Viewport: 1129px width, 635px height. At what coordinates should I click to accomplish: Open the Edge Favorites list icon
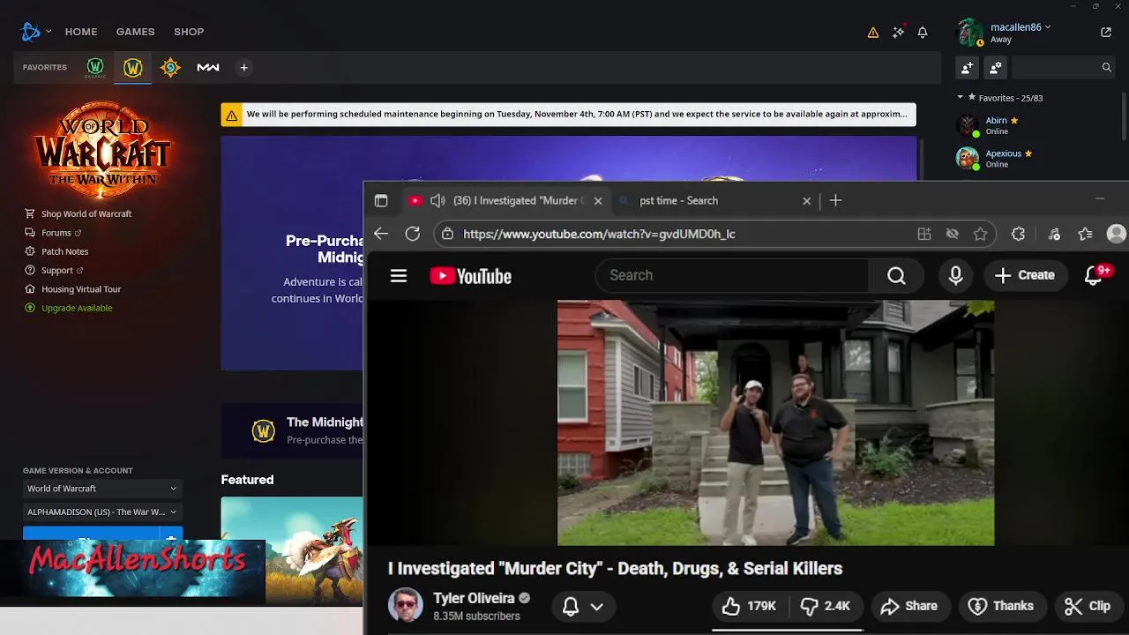(1086, 234)
